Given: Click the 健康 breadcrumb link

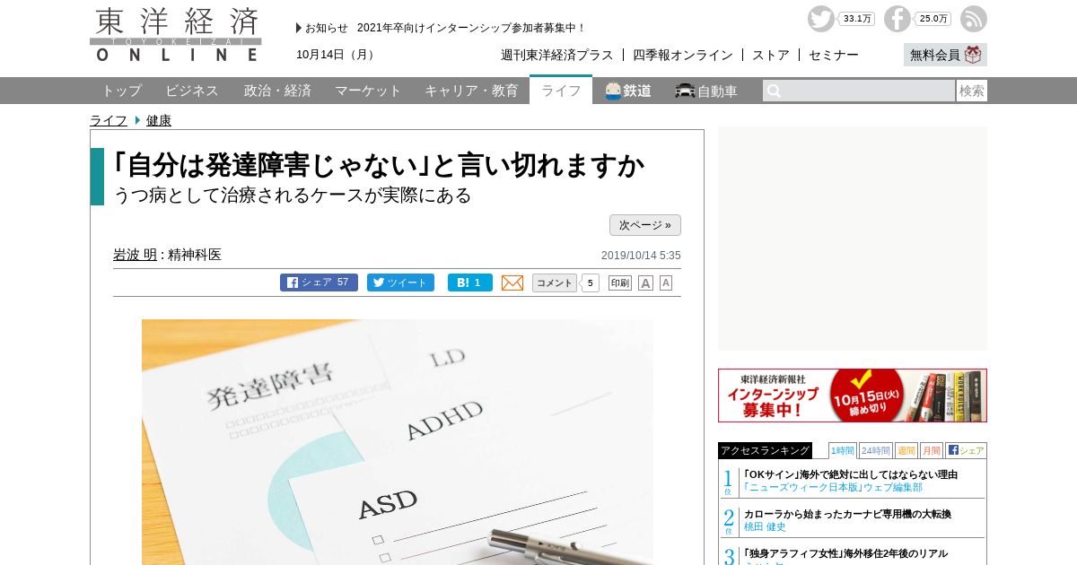Looking at the screenshot, I should (x=159, y=120).
